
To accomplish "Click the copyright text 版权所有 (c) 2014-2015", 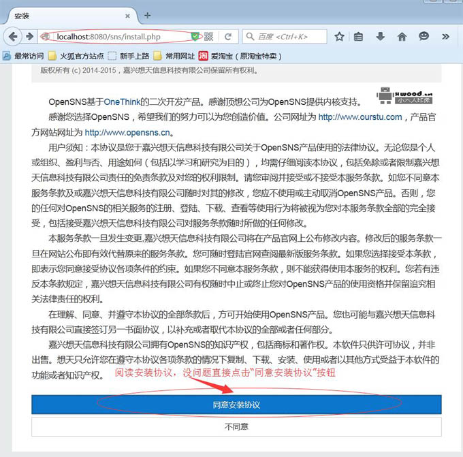I will (78, 70).
